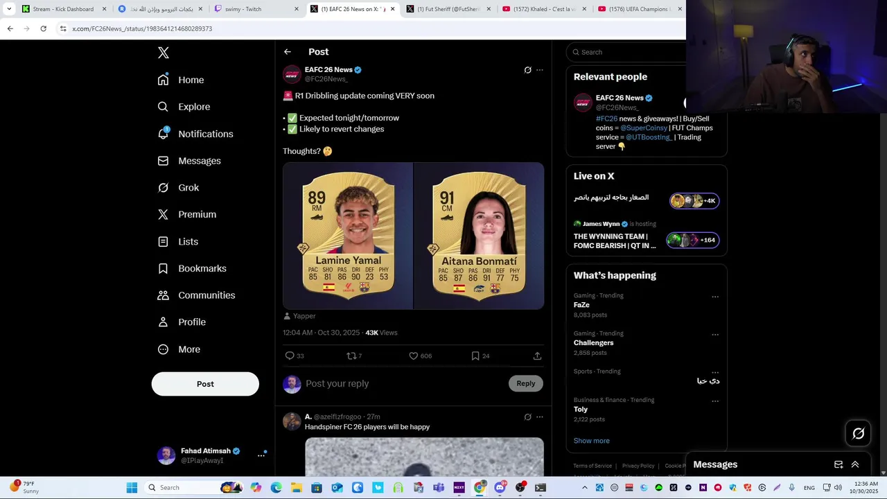Open the Aitana Bonmatí card image
The width and height of the screenshot is (887, 499).
pyautogui.click(x=479, y=236)
